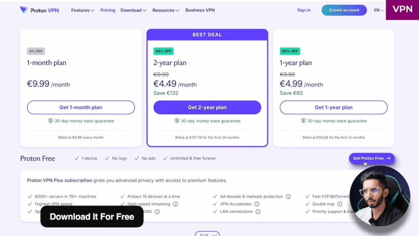The height and width of the screenshot is (236, 419).
Task: Open the Business VPN page
Action: click(x=200, y=10)
